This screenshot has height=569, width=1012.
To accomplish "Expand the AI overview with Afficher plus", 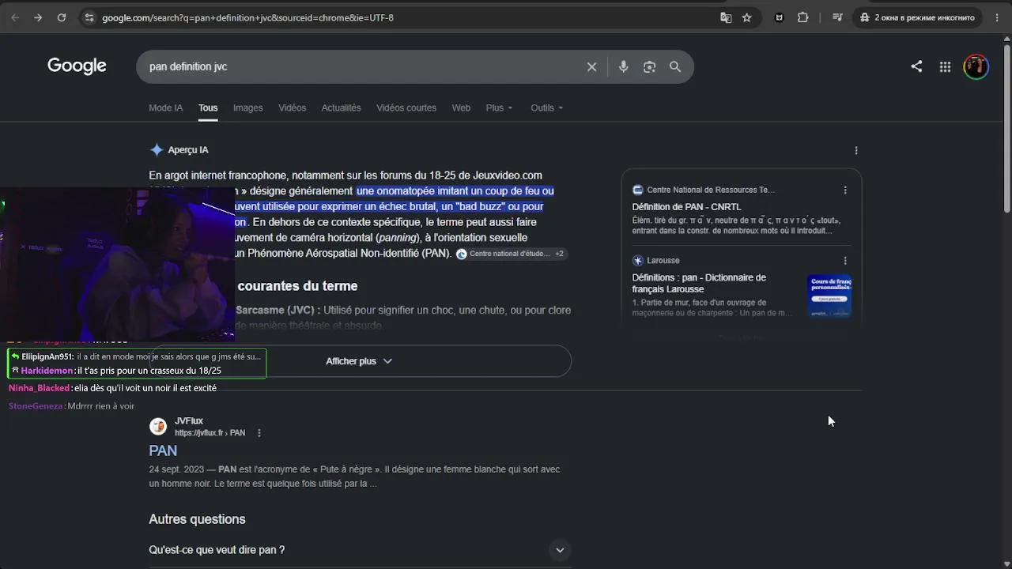I will [360, 361].
